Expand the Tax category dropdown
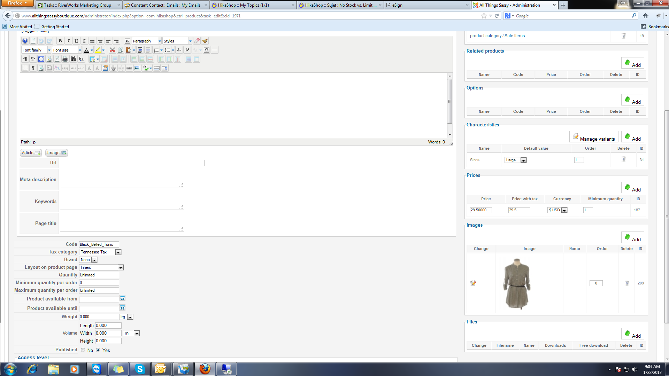This screenshot has width=669, height=376. 118,252
